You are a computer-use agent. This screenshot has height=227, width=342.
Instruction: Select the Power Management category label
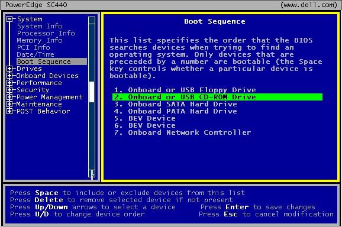(x=50, y=97)
